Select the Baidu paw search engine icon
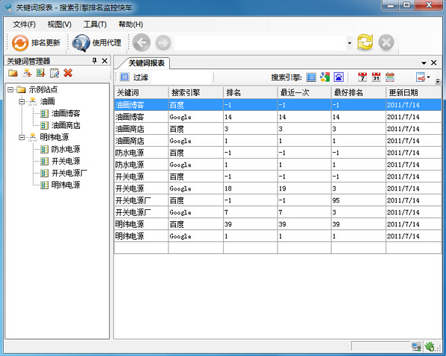Image resolution: width=446 pixels, height=356 pixels. pos(339,77)
